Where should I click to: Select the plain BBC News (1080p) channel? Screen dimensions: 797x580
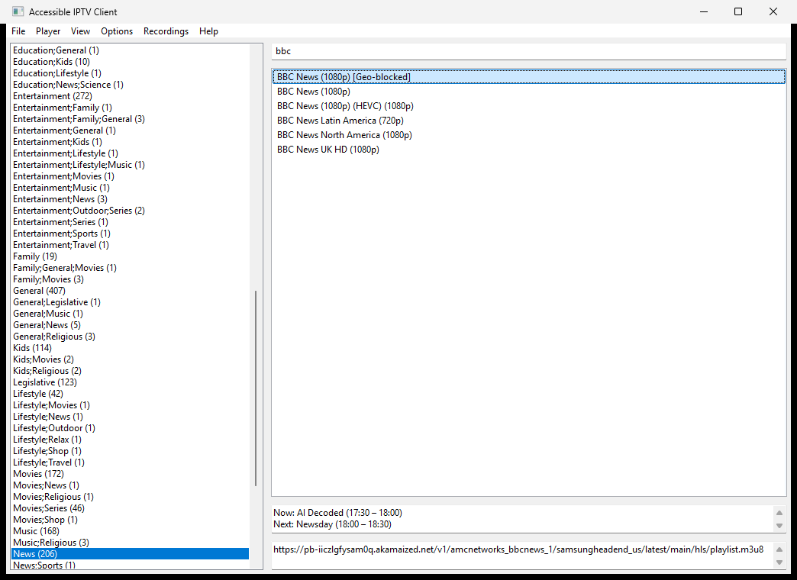[528, 92]
